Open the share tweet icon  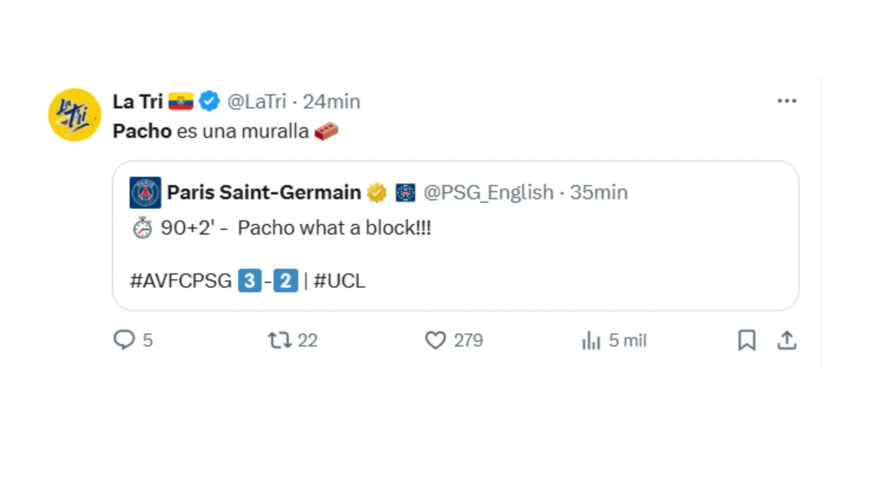click(788, 340)
